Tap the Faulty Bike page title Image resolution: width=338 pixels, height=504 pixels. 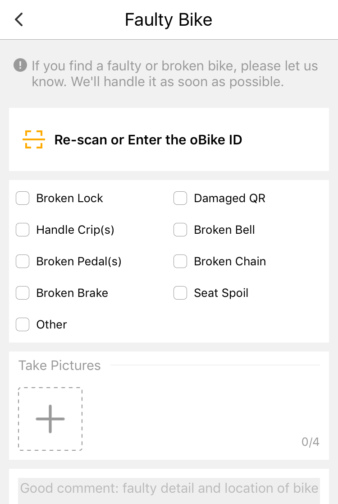point(169,20)
